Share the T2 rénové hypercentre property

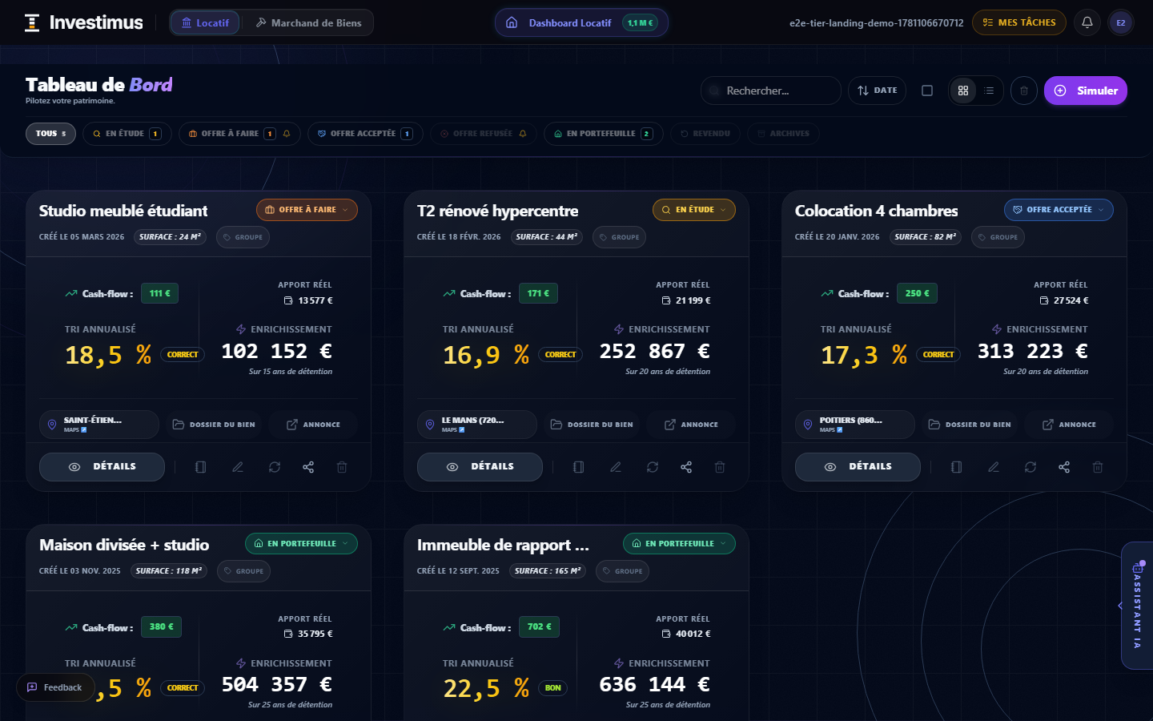[x=686, y=467]
